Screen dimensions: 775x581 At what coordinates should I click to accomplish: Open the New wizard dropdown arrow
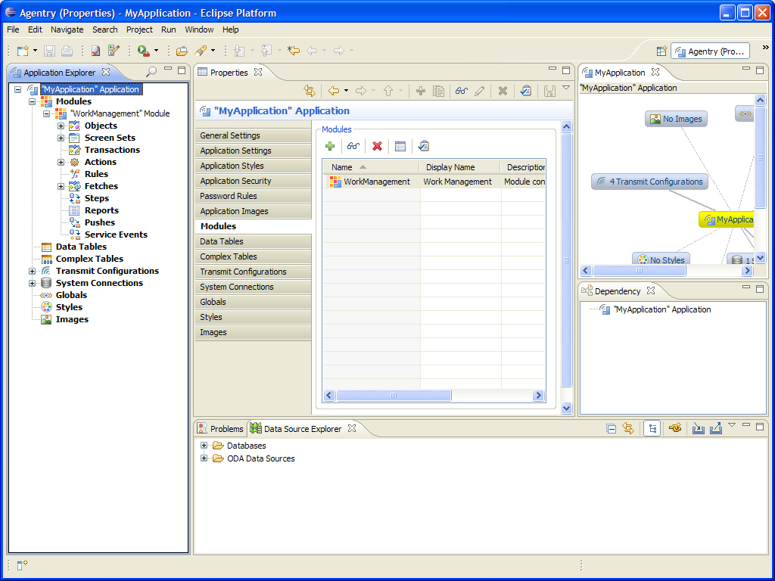click(x=35, y=51)
